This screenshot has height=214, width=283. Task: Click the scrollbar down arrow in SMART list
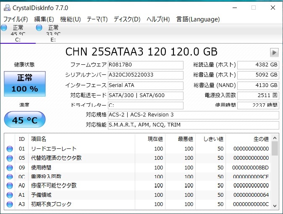coord(275,206)
